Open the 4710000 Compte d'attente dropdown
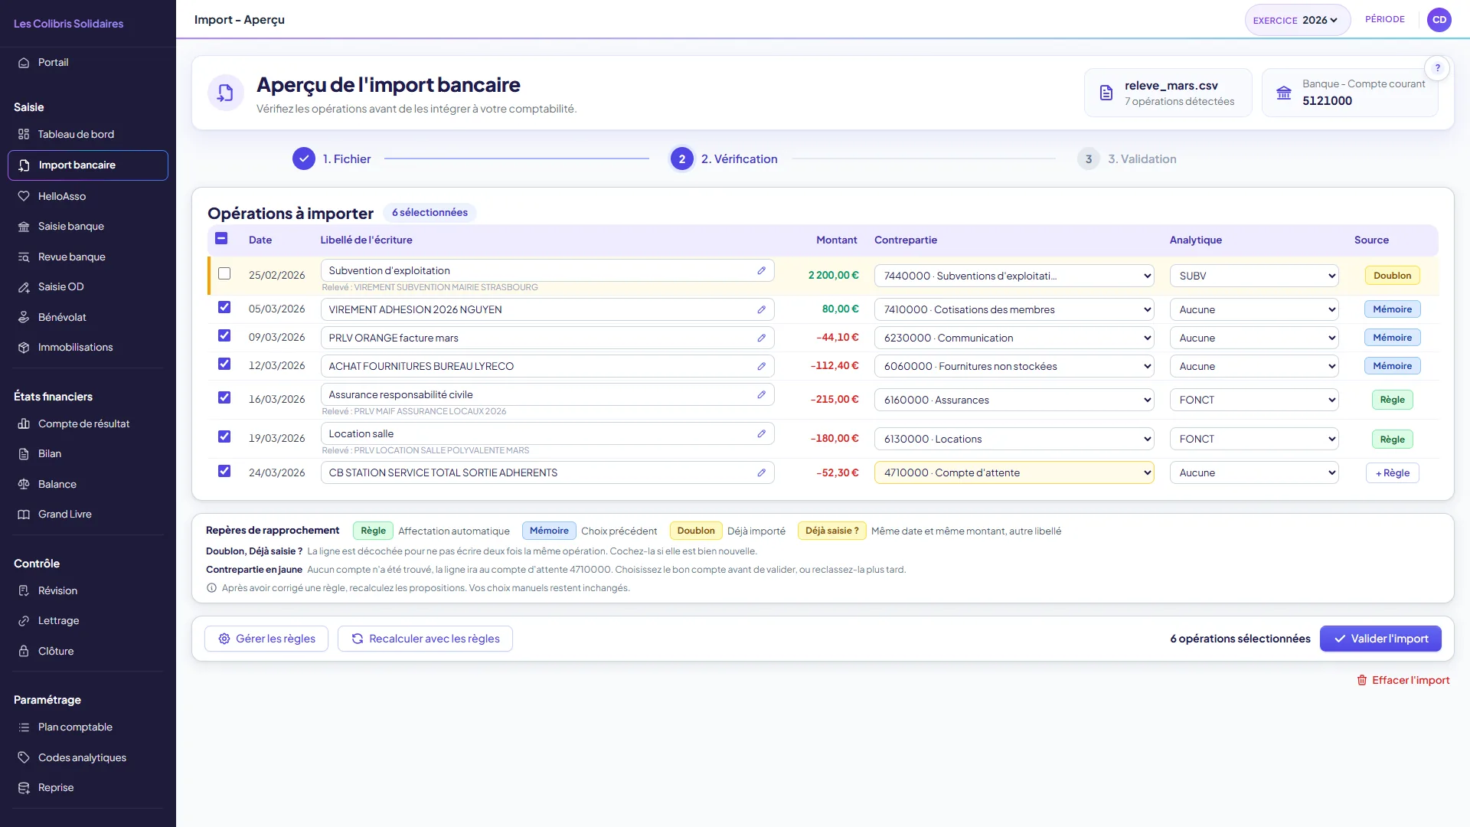The image size is (1470, 827). pyautogui.click(x=1014, y=472)
